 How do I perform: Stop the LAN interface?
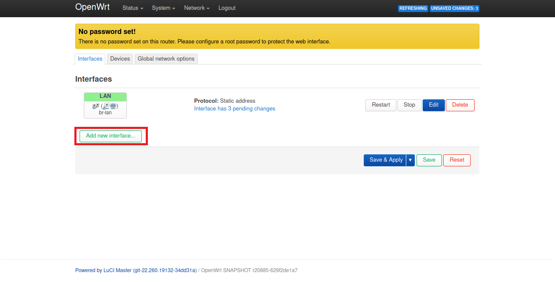(x=409, y=105)
